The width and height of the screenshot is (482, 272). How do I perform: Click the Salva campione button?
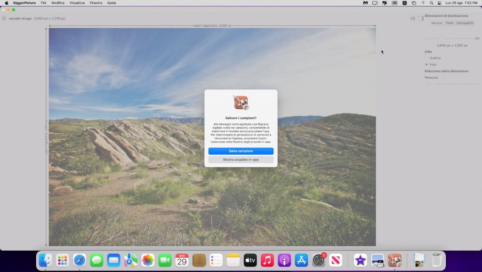241,151
